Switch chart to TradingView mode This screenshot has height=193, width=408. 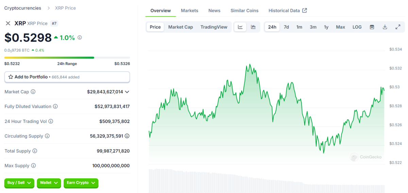(214, 27)
